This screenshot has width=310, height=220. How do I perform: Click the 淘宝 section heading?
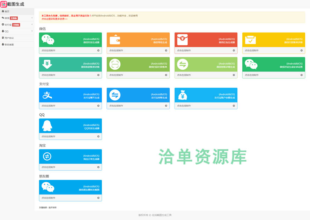[42, 145]
